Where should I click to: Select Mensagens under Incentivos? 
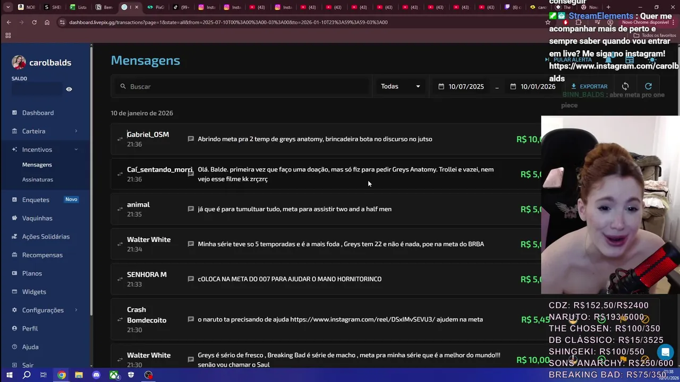pos(37,164)
